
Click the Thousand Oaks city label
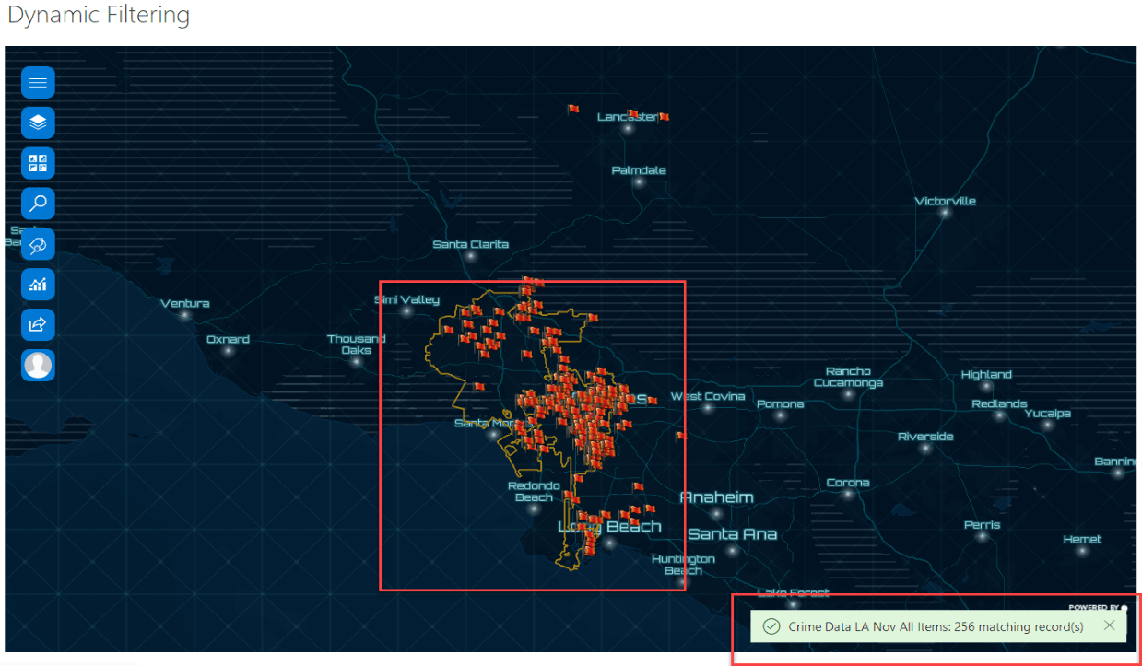tap(357, 345)
